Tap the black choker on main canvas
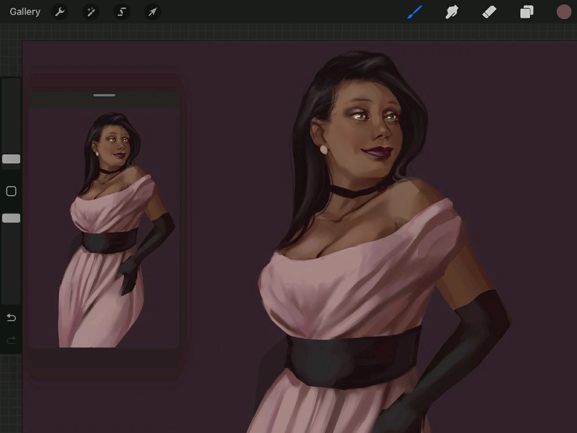 pos(352,192)
